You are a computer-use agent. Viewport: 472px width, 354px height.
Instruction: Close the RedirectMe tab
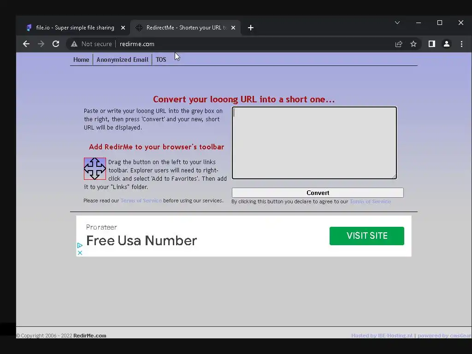[233, 28]
